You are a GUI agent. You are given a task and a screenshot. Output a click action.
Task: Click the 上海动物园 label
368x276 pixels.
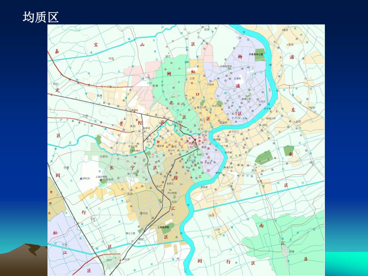(101, 177)
